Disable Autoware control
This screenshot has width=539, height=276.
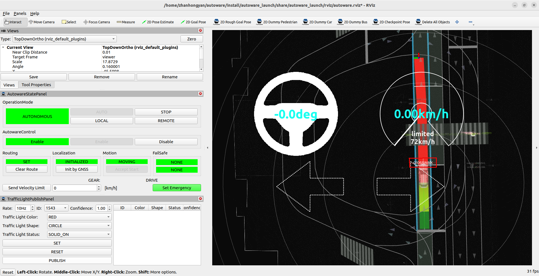(166, 142)
